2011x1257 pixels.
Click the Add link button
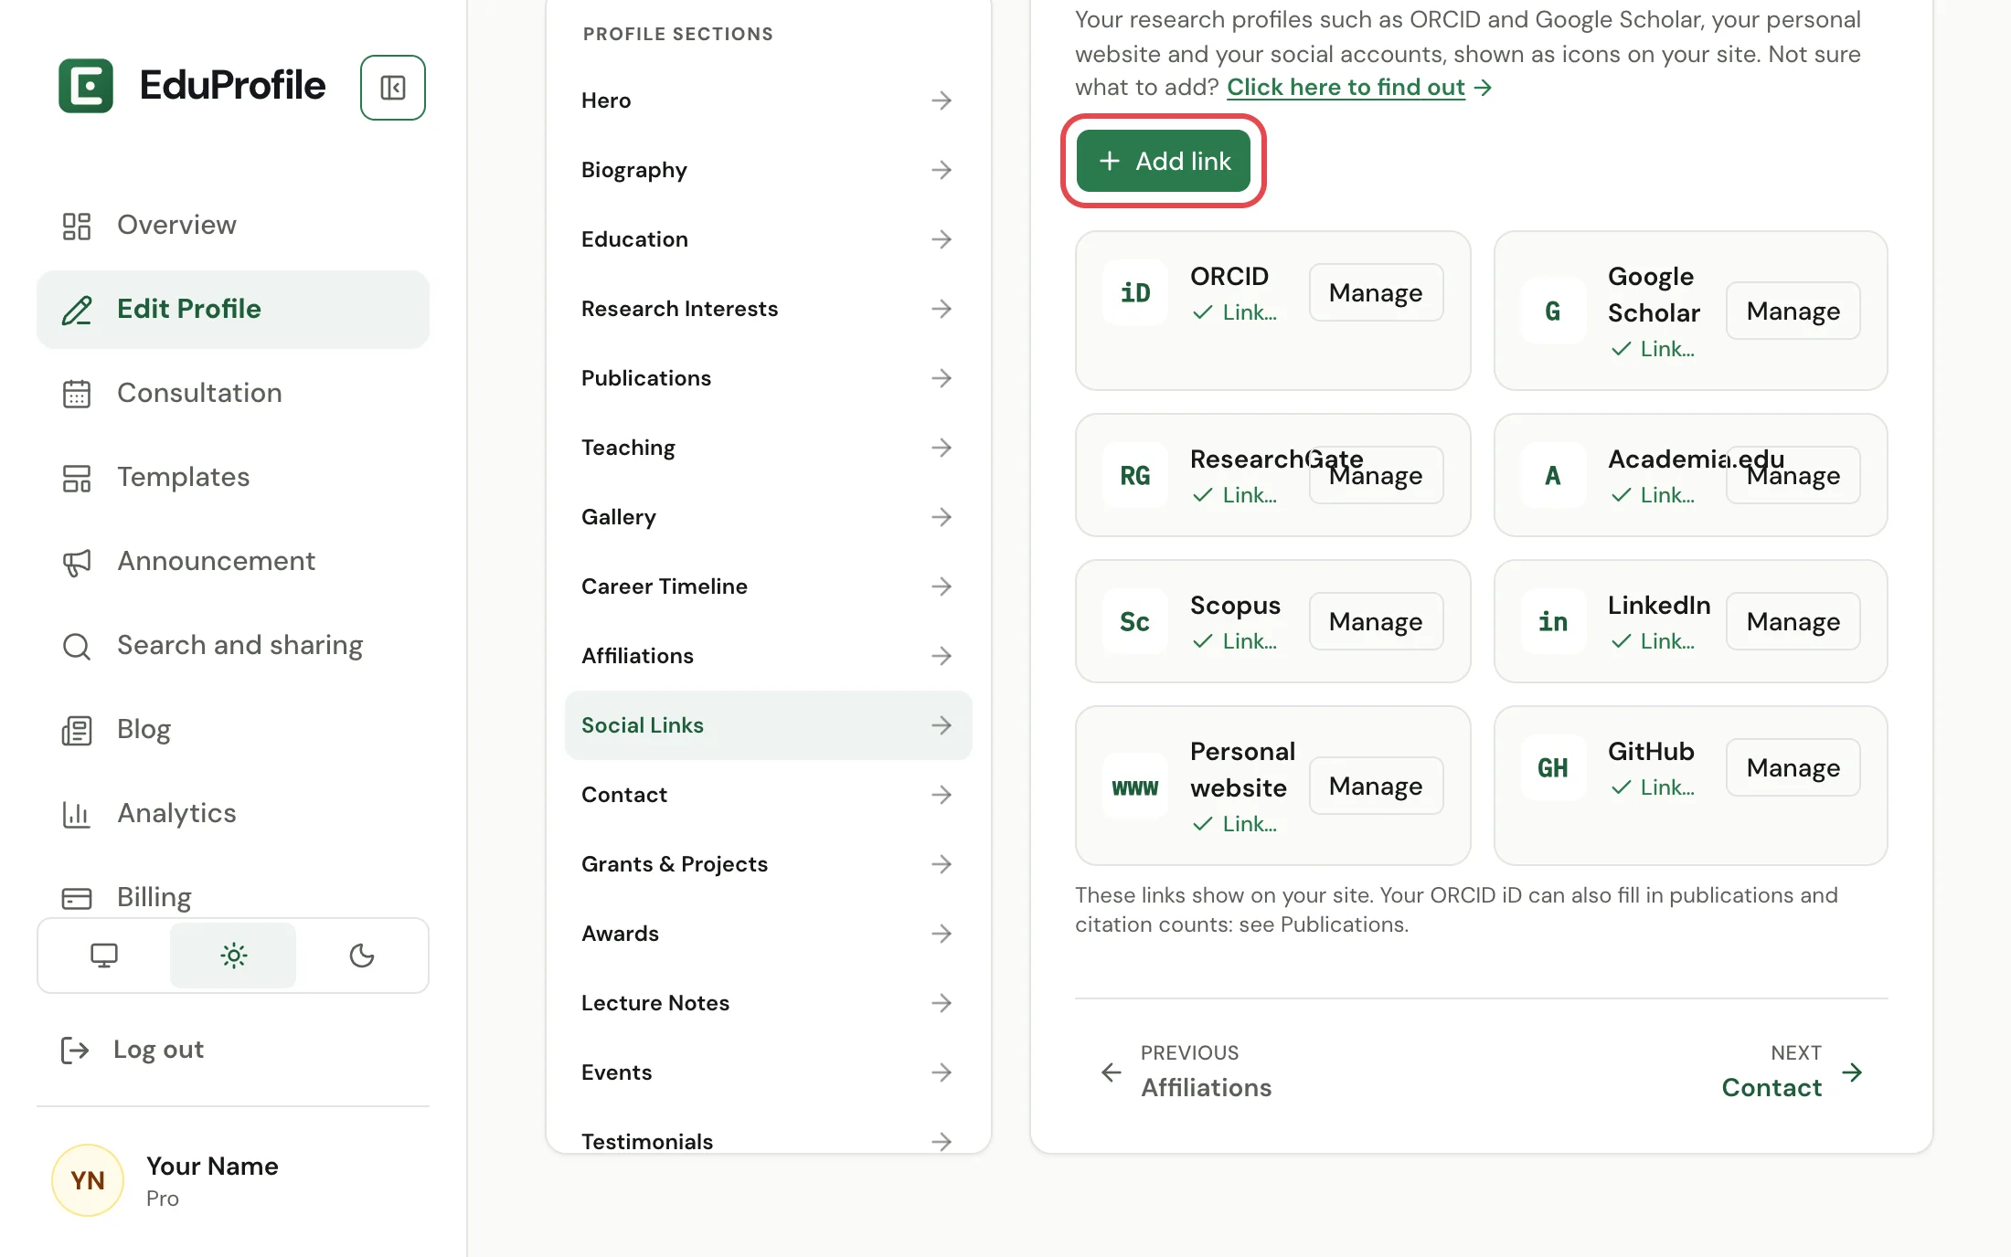(1163, 161)
